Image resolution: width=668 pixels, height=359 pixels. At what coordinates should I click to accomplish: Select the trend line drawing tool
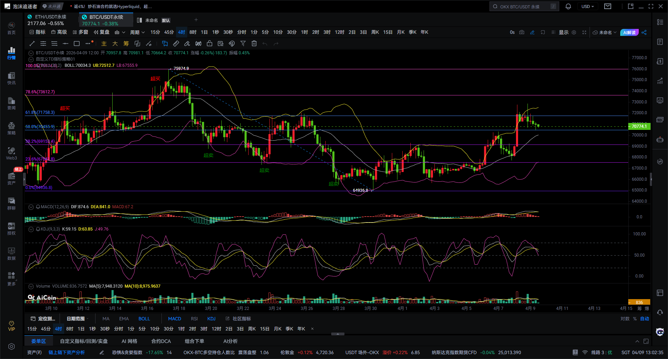[x=32, y=44]
